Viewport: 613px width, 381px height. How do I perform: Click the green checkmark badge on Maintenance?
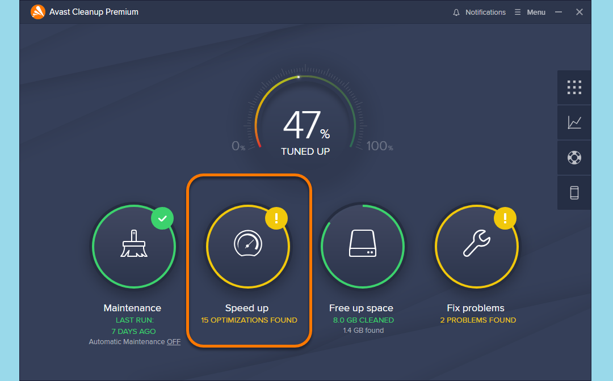pyautogui.click(x=162, y=218)
